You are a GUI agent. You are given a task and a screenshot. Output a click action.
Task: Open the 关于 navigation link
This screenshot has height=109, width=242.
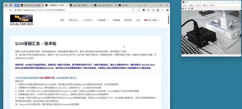pyautogui.click(x=138, y=20)
